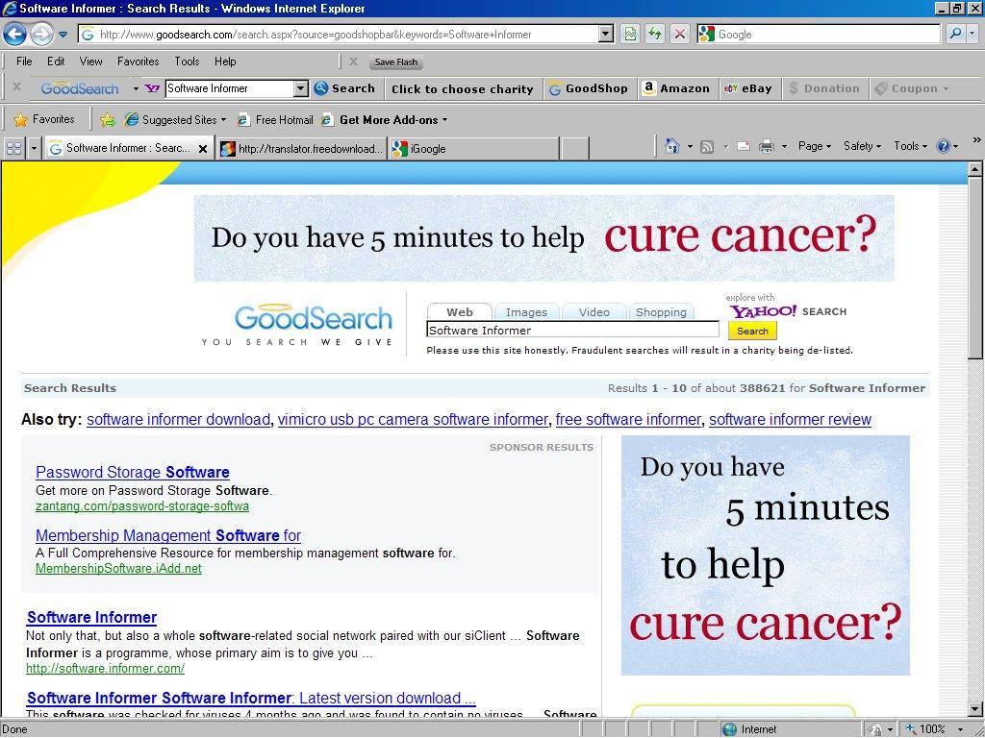Open the Tools menu
Screen dimensions: 985x738
pyautogui.click(x=187, y=61)
